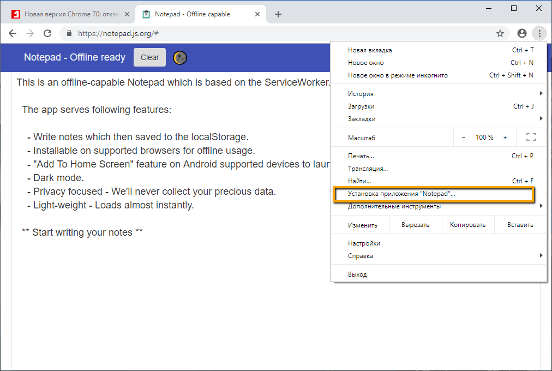Expand Дополнительные инструменты submenu
The image size is (552, 371).
pyautogui.click(x=439, y=206)
